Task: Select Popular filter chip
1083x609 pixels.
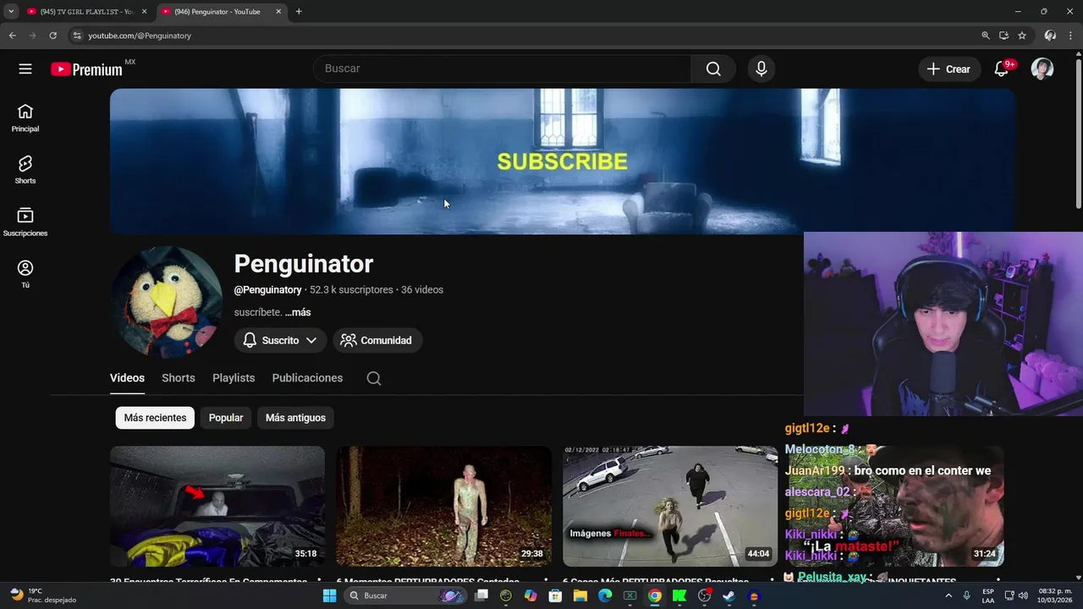Action: [x=226, y=418]
